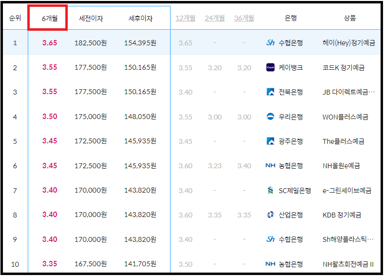Click the 3.35 six-month rate in row 10

50,263
